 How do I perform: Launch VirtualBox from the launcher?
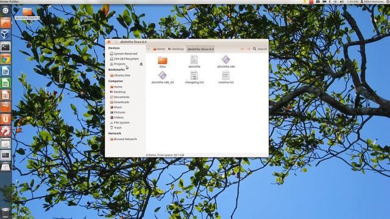pyautogui.click(x=5, y=35)
